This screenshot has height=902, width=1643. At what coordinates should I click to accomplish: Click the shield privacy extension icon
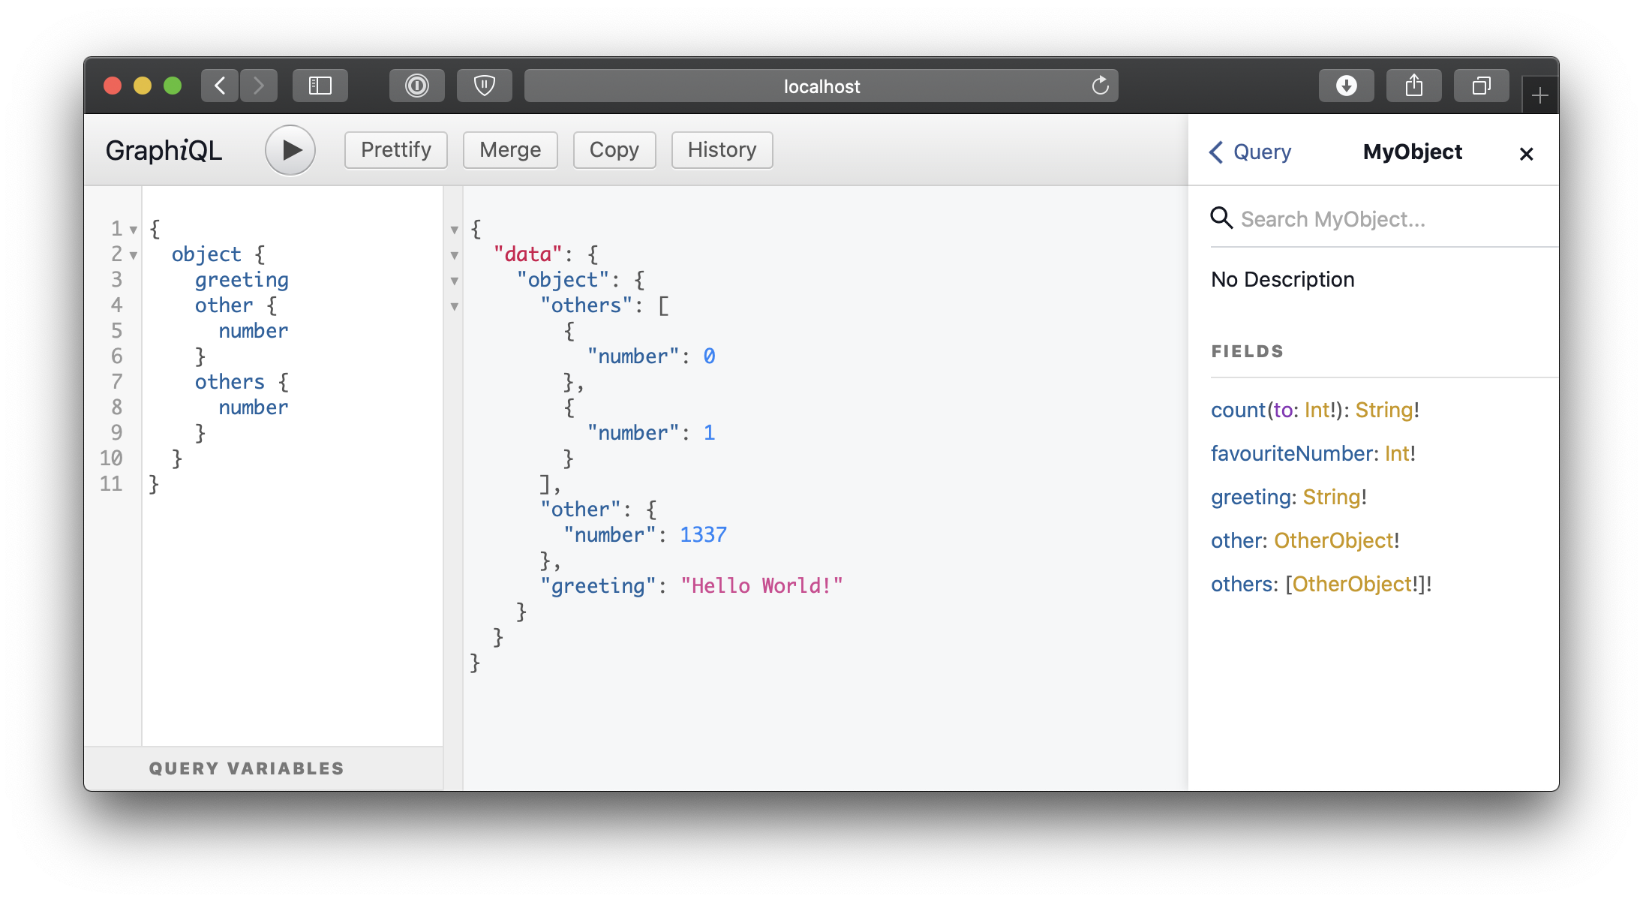[x=485, y=86]
